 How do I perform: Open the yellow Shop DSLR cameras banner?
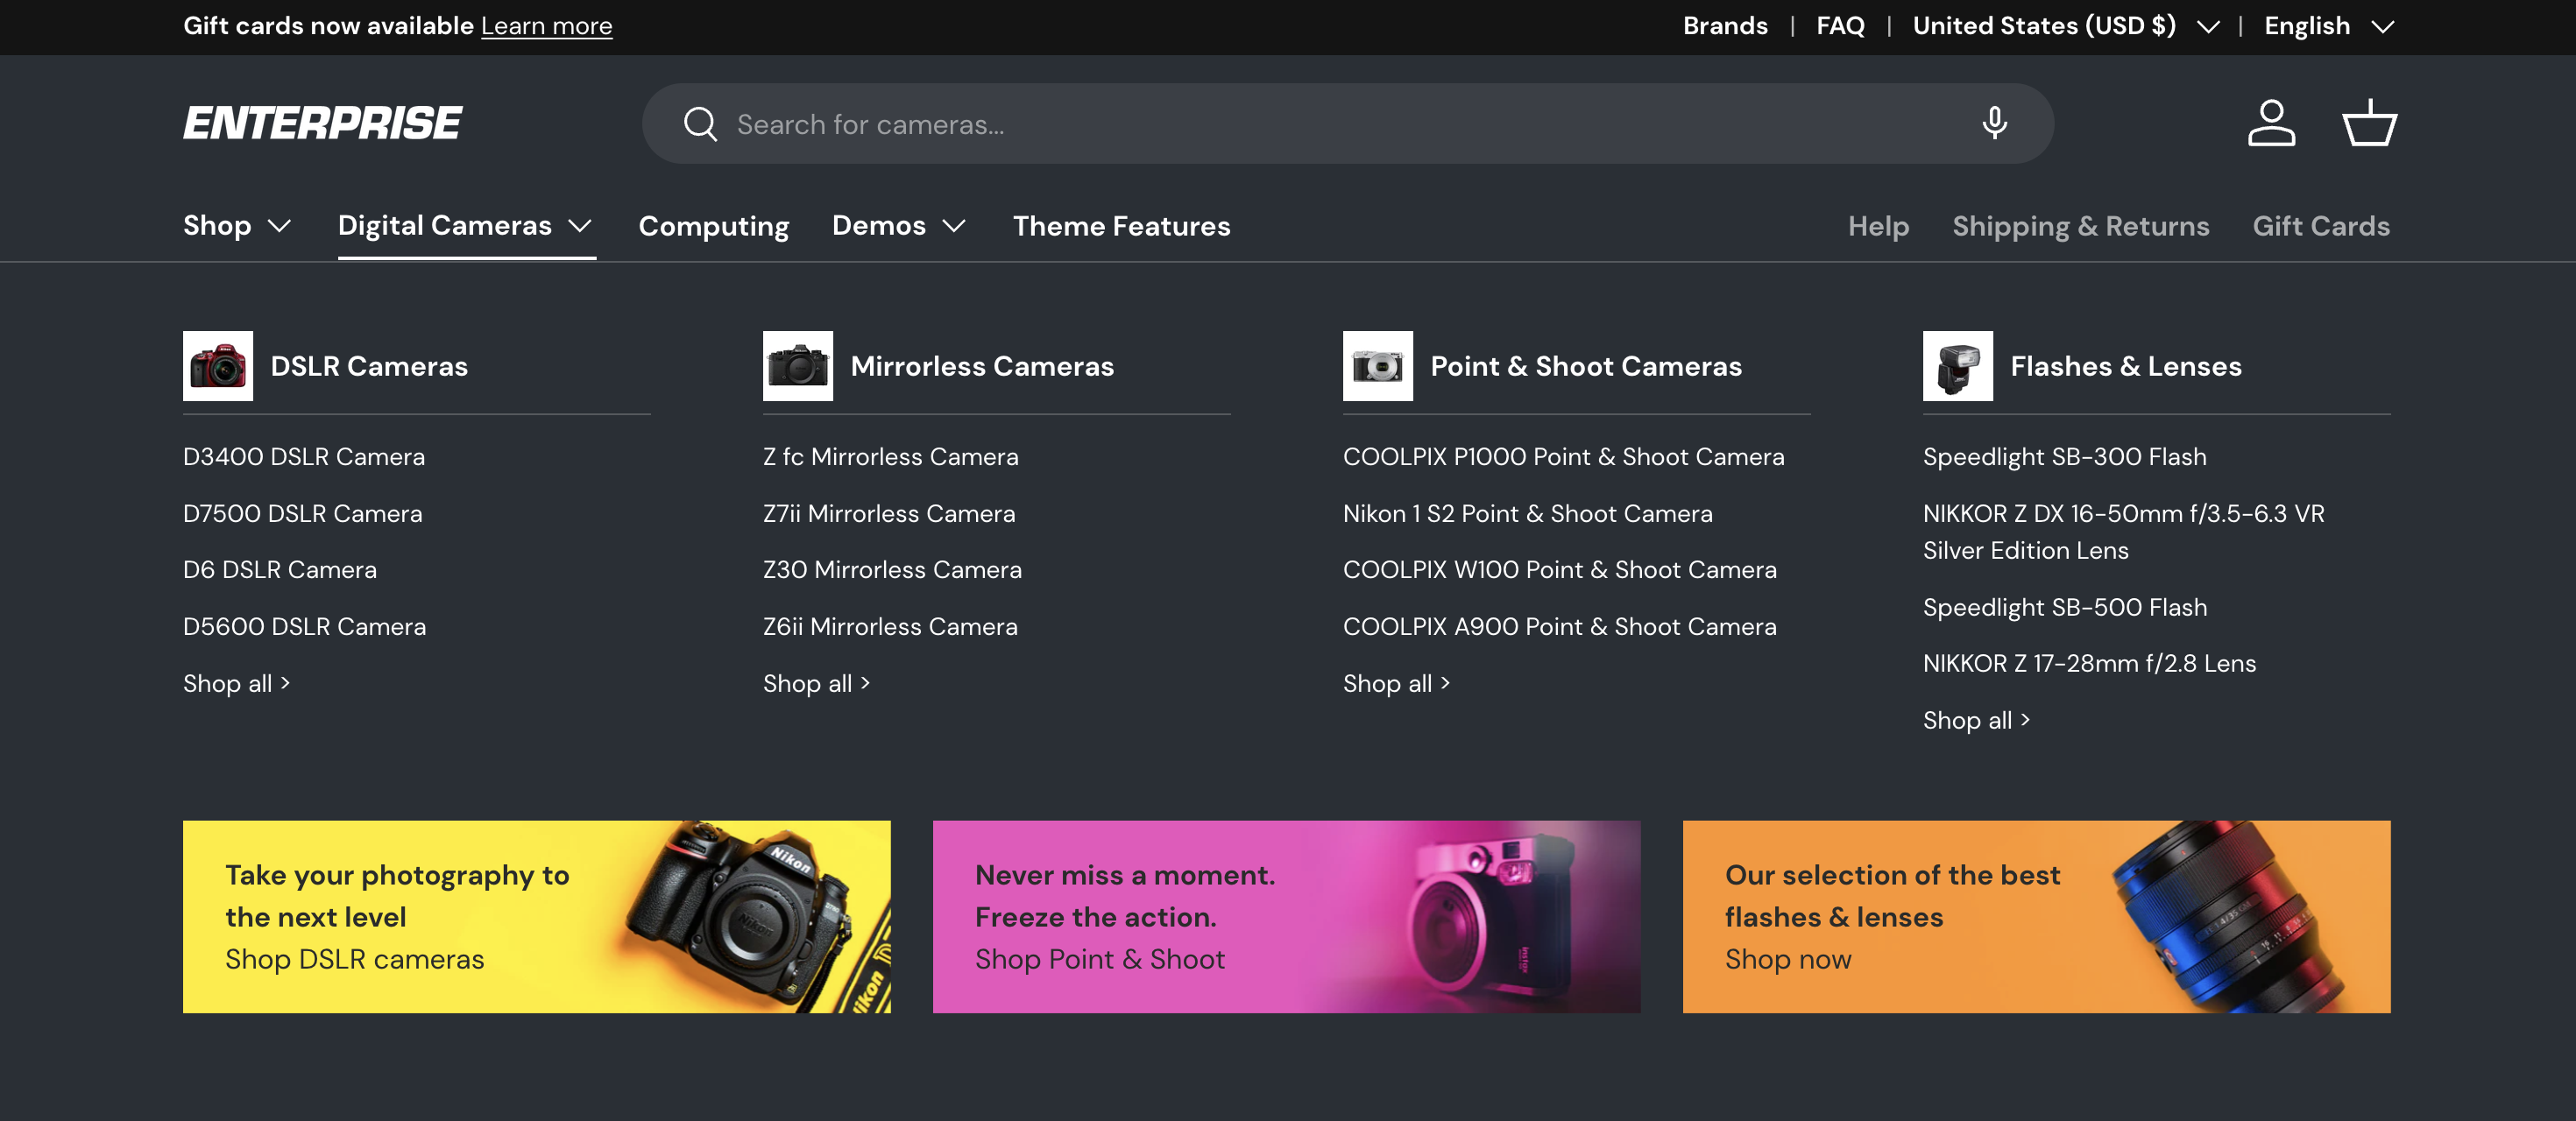coord(537,916)
